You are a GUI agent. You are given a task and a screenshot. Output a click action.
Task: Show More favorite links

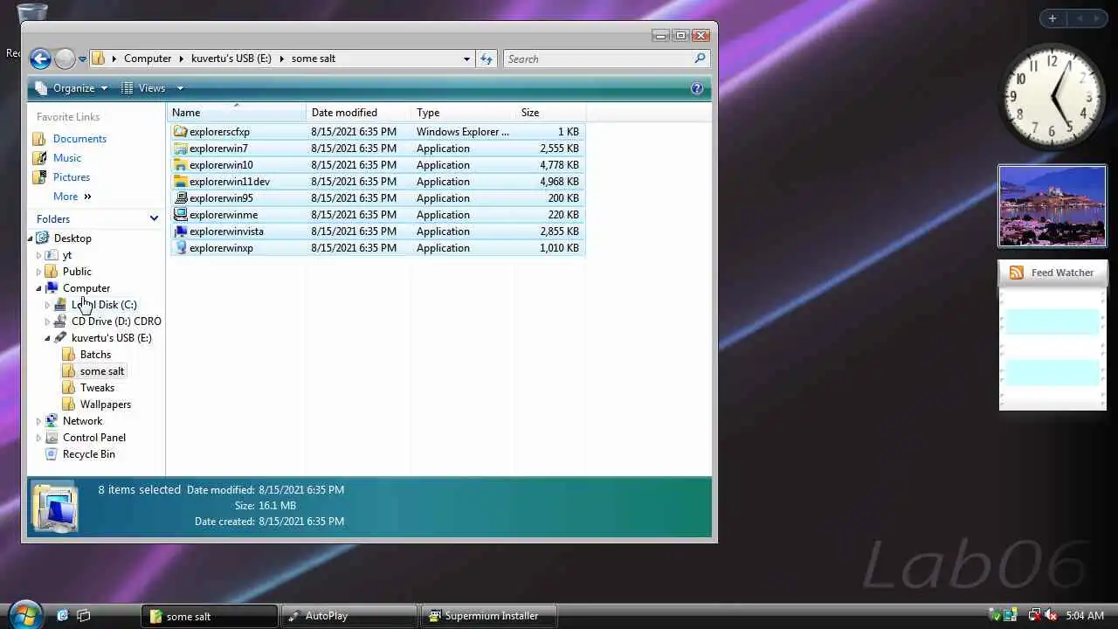pos(72,197)
